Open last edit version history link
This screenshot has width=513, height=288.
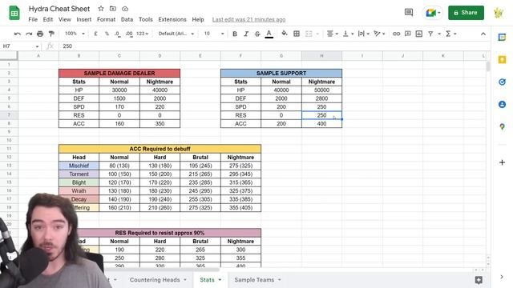pos(248,19)
